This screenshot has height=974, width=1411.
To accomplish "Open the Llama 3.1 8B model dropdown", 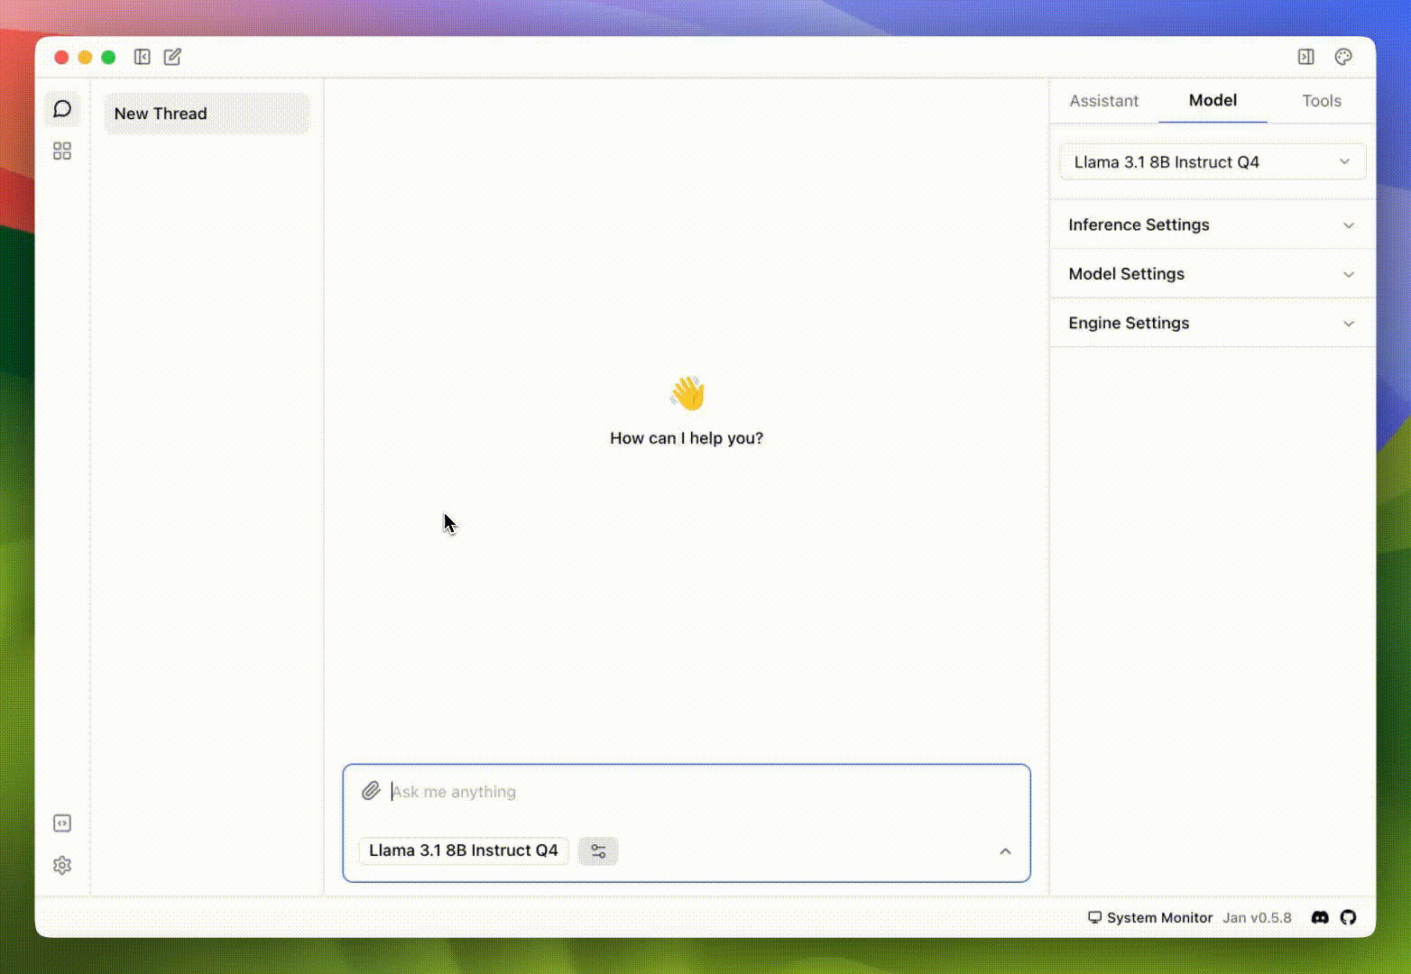I will click(x=1212, y=162).
